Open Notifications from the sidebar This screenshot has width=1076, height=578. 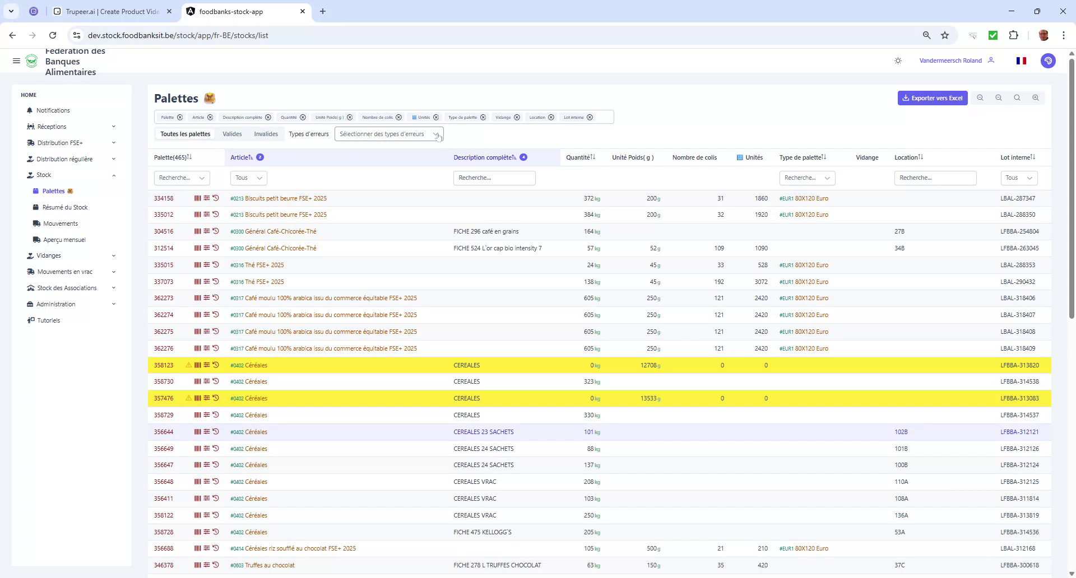pos(53,110)
